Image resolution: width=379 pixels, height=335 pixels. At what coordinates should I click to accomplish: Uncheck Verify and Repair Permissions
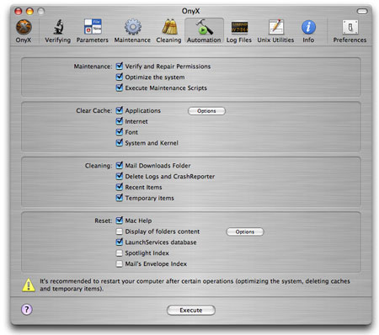120,66
